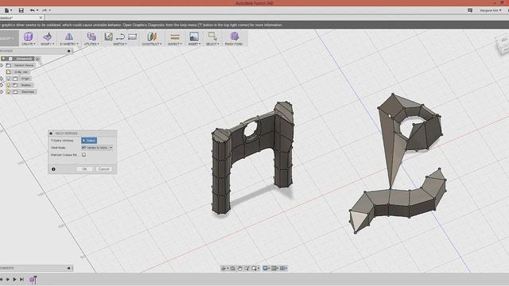This screenshot has height=286, width=509.
Task: Expand the Named Views tree node
Action: pyautogui.click(x=2, y=65)
